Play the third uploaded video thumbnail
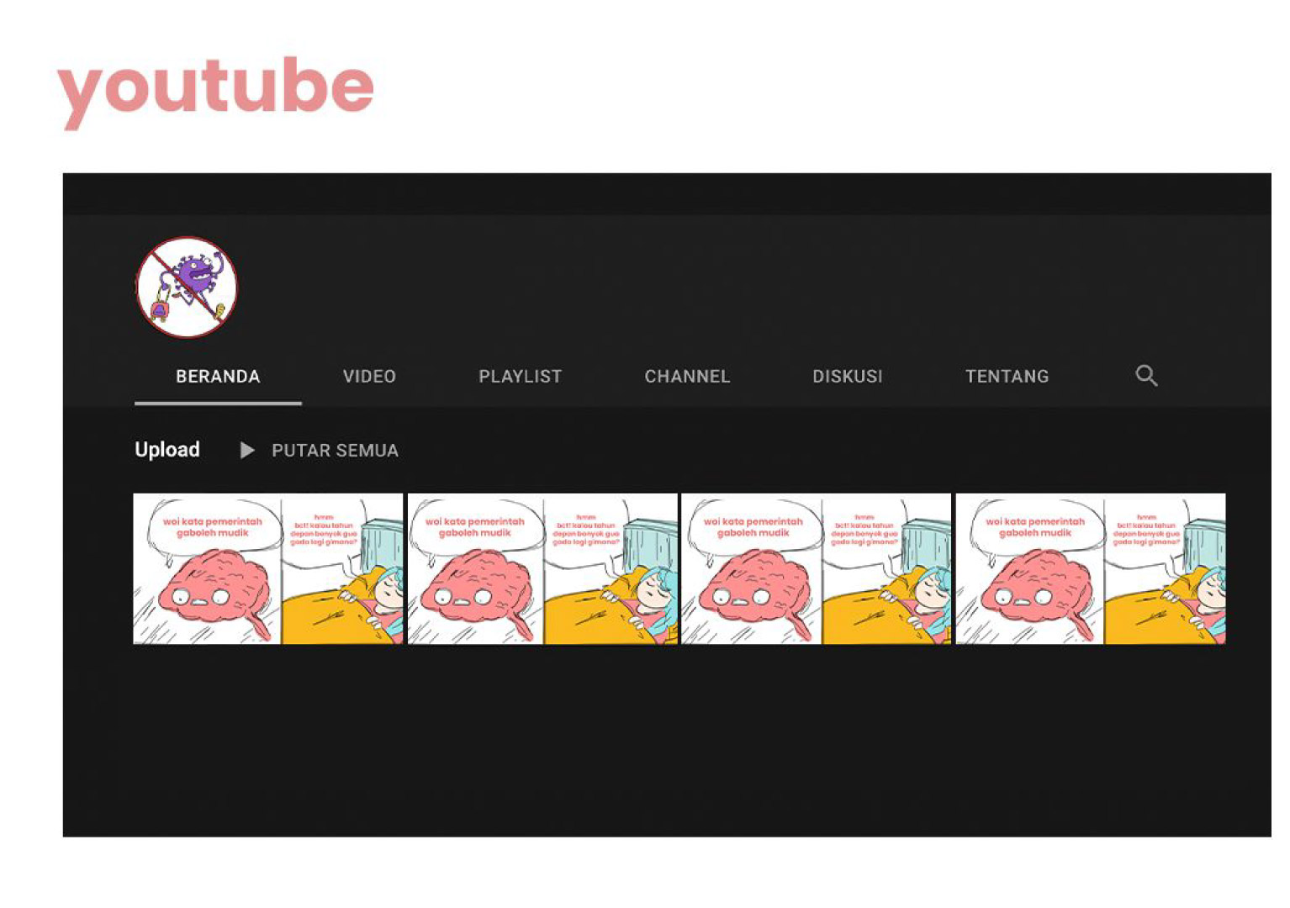Image resolution: width=1290 pixels, height=908 pixels. click(x=816, y=569)
